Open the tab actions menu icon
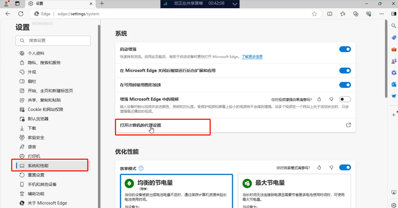Viewport: 398px width, 208px height. click(x=17, y=4)
